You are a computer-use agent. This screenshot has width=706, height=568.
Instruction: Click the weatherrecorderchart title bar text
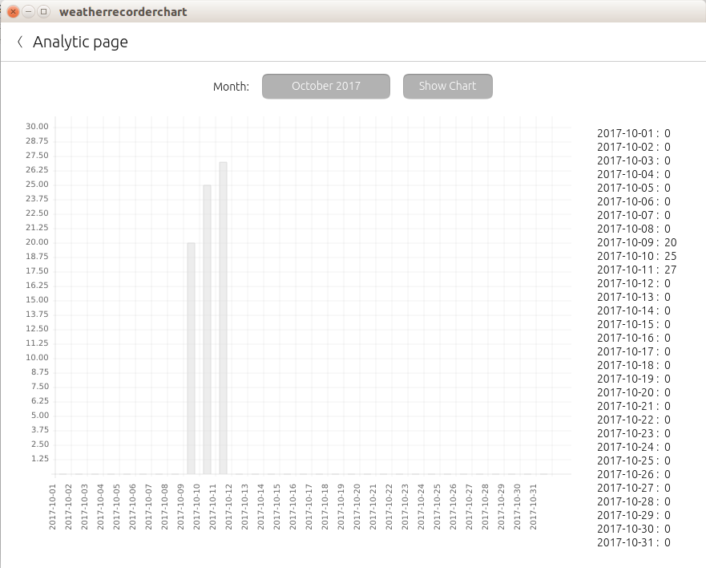click(x=122, y=11)
